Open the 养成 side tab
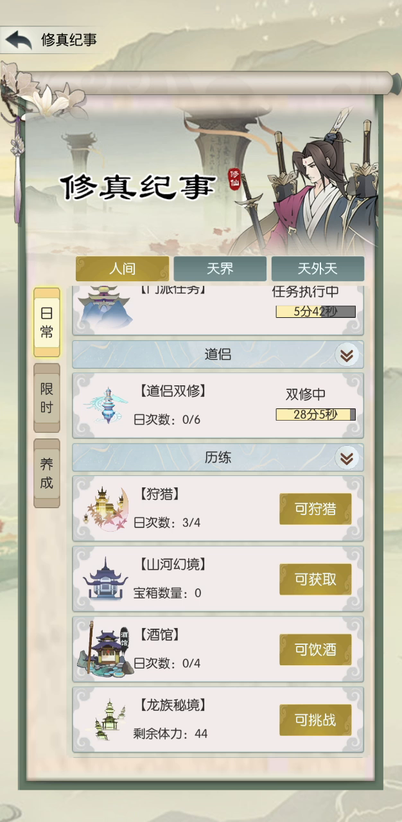Image resolution: width=402 pixels, height=822 pixels. pos(47,474)
